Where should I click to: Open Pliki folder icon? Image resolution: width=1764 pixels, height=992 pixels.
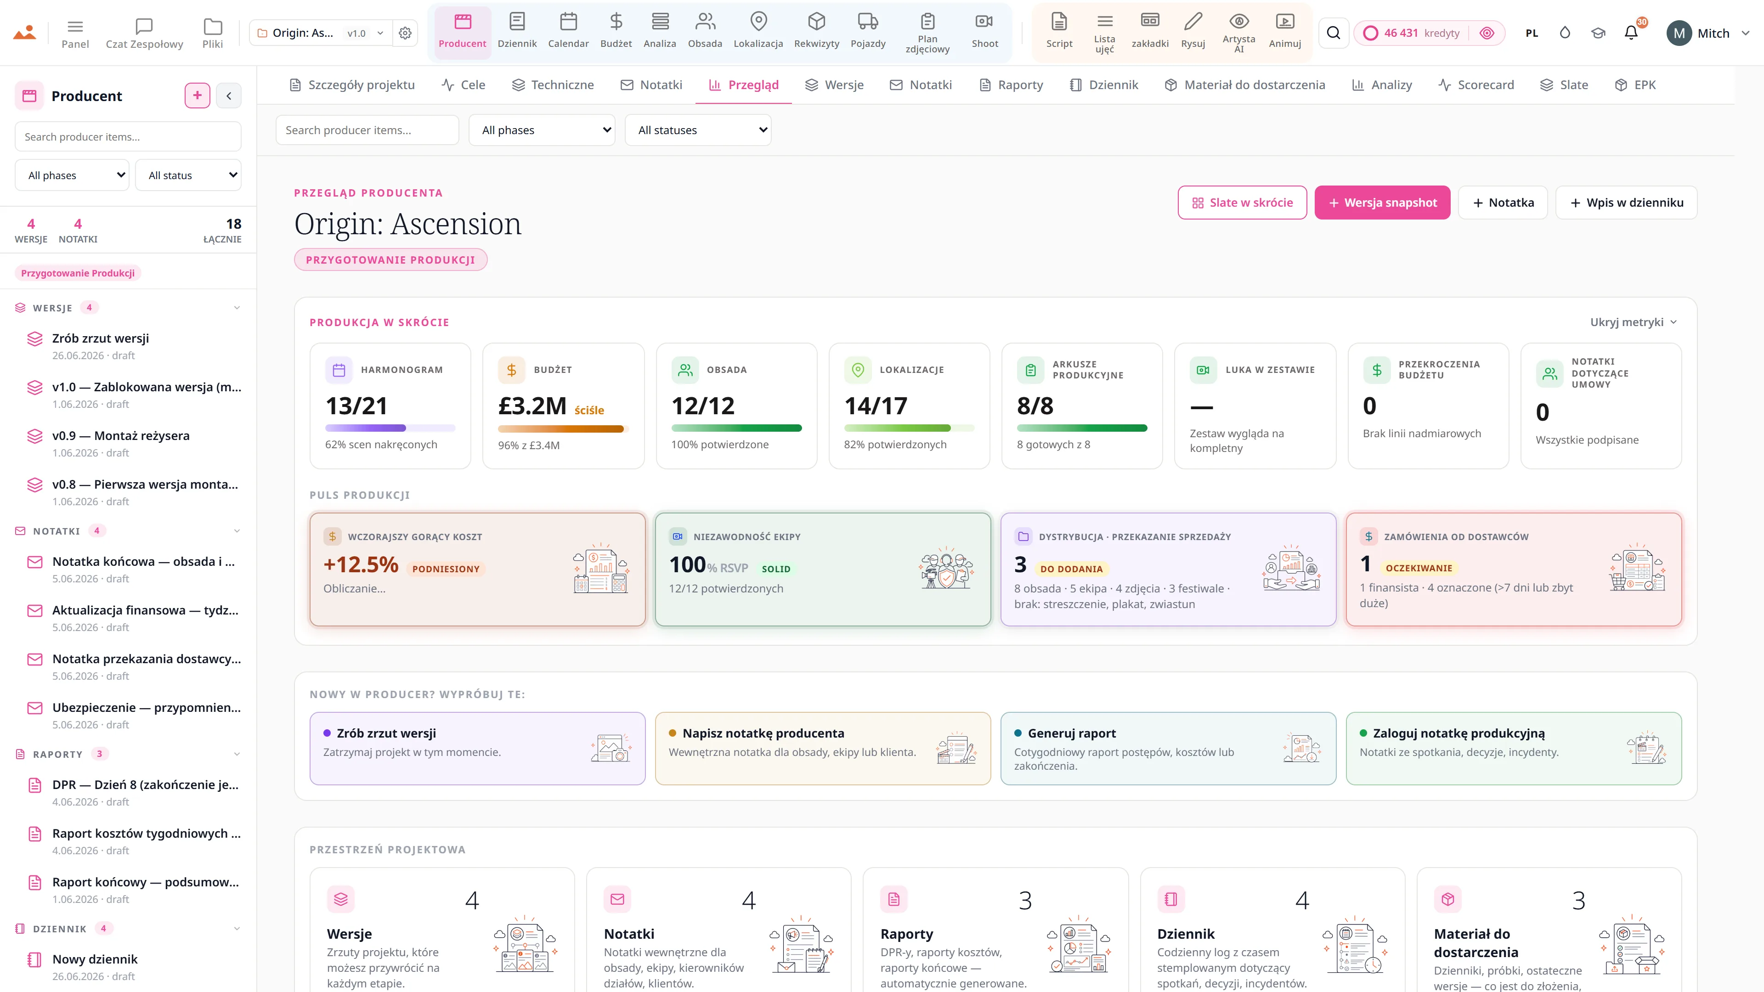[213, 33]
